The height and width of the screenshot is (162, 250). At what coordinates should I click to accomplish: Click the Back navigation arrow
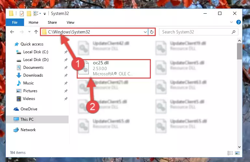click(x=12, y=32)
